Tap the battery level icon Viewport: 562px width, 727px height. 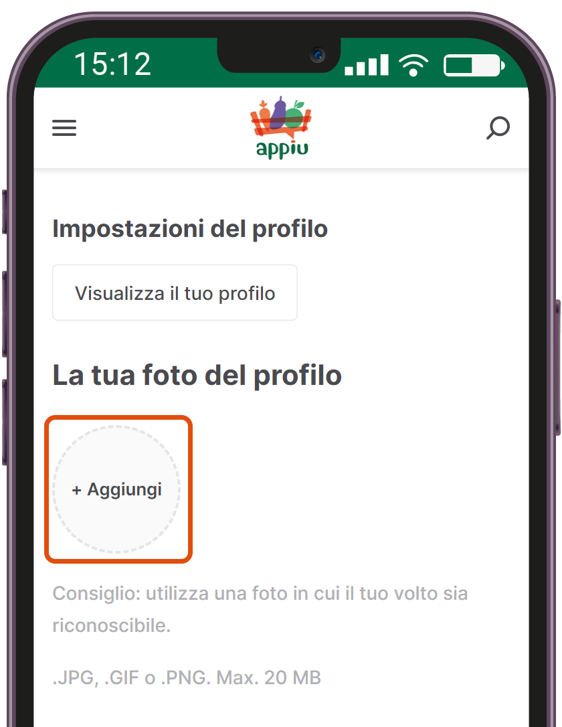coord(474,65)
